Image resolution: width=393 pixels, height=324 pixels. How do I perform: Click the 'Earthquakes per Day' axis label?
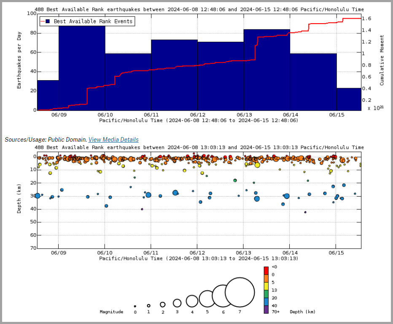click(19, 60)
